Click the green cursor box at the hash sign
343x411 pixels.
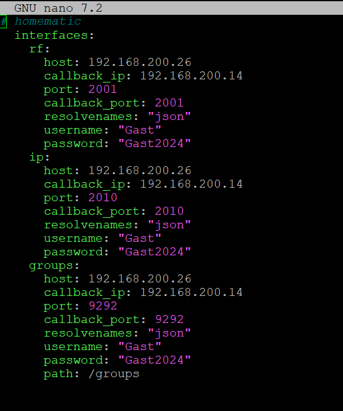point(3,22)
